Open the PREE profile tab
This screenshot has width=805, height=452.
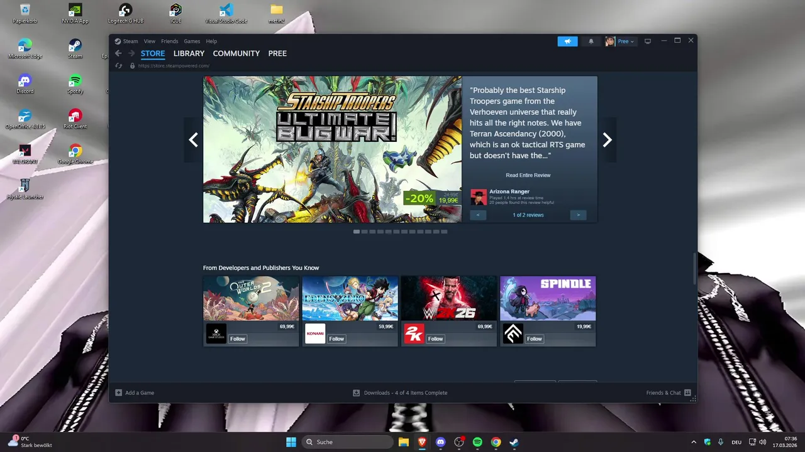277,53
